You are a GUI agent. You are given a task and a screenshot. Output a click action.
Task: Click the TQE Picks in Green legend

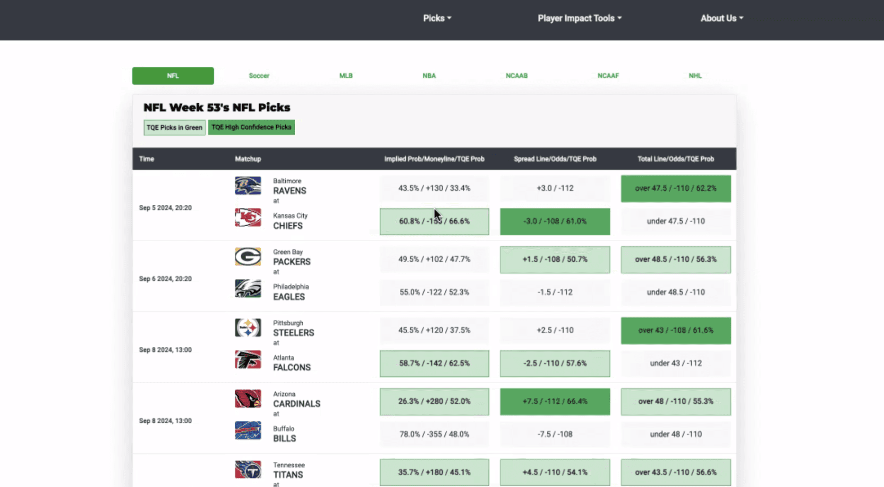pos(174,127)
